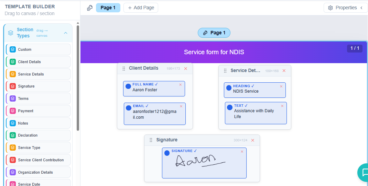
Task: Collapse the Section Types panel
Action: 66,33
